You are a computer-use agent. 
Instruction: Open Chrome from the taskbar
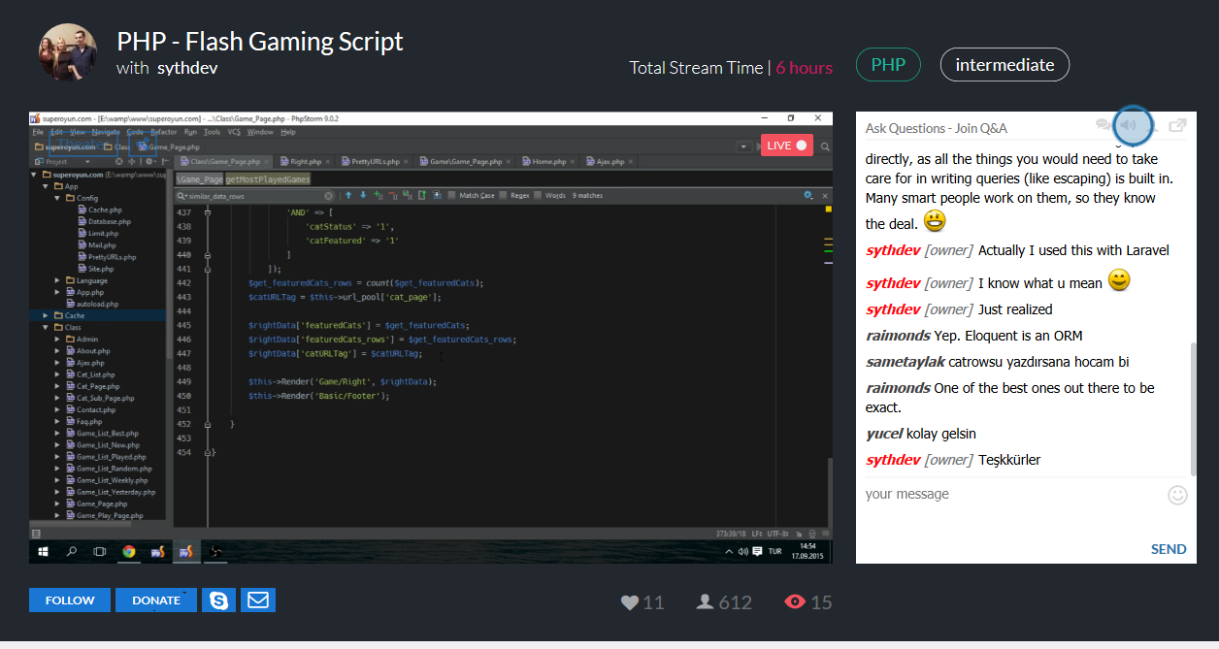(x=128, y=551)
